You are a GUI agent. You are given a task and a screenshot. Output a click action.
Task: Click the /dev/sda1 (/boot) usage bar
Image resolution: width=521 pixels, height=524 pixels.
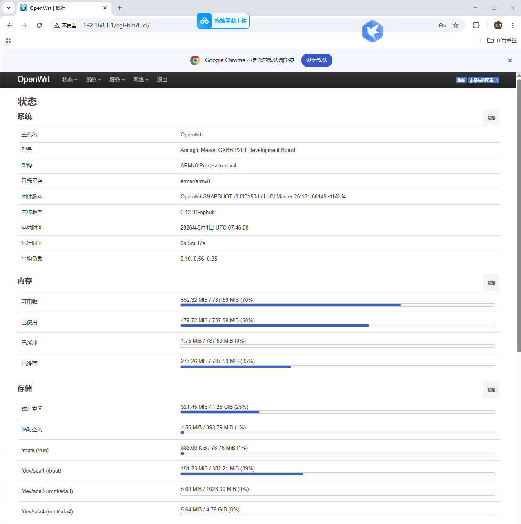pyautogui.click(x=338, y=474)
